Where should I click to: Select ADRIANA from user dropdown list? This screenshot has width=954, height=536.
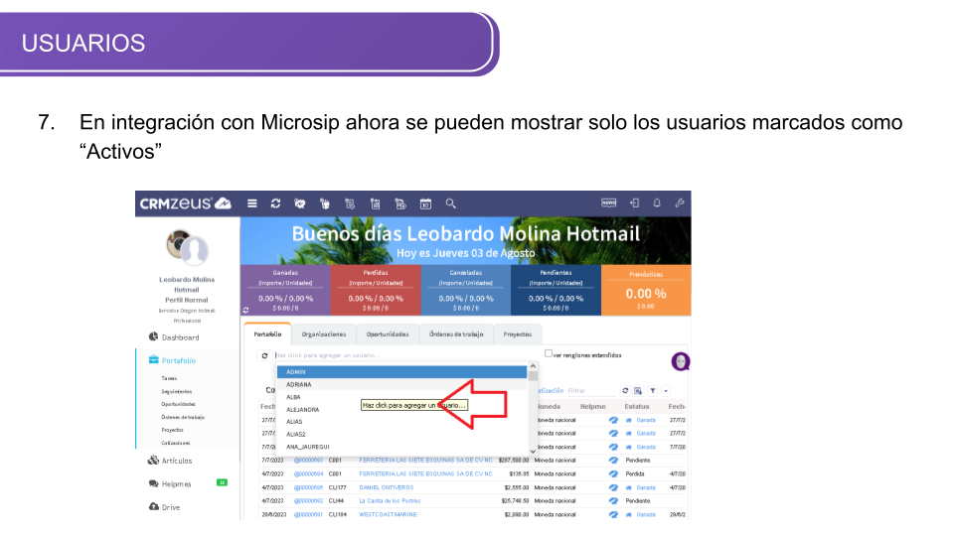402,385
